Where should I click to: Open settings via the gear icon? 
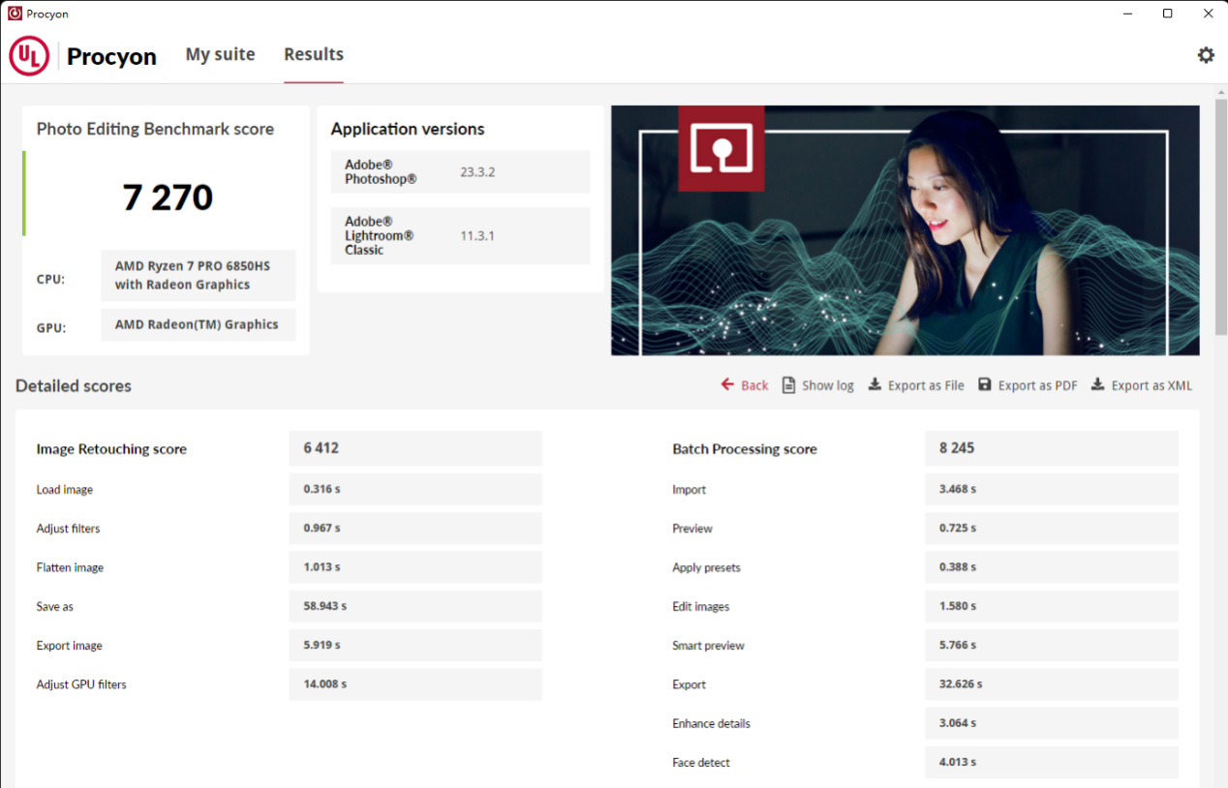(1206, 55)
